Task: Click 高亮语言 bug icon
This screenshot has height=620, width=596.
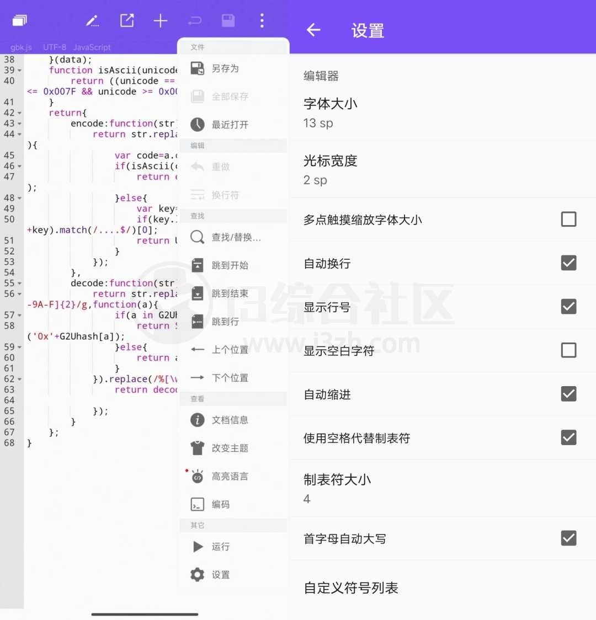Action: click(198, 477)
